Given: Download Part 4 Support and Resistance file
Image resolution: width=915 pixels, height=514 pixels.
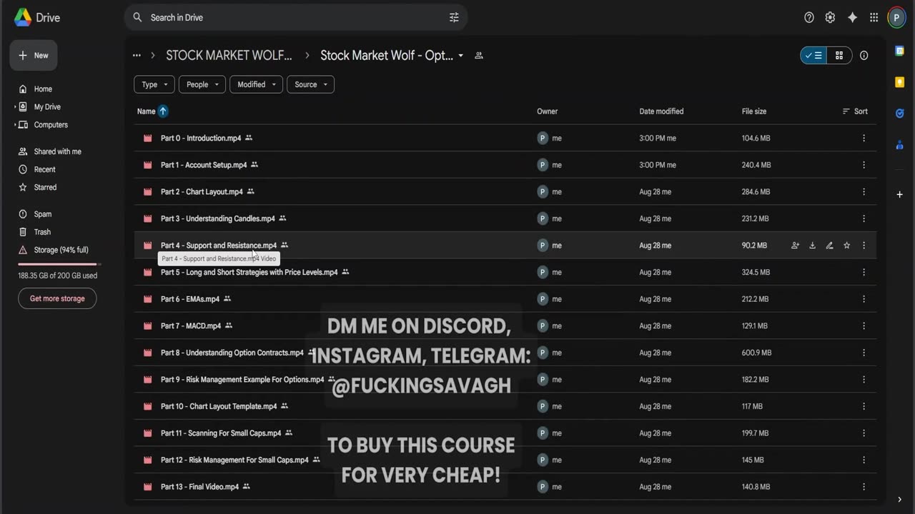Looking at the screenshot, I should point(812,246).
